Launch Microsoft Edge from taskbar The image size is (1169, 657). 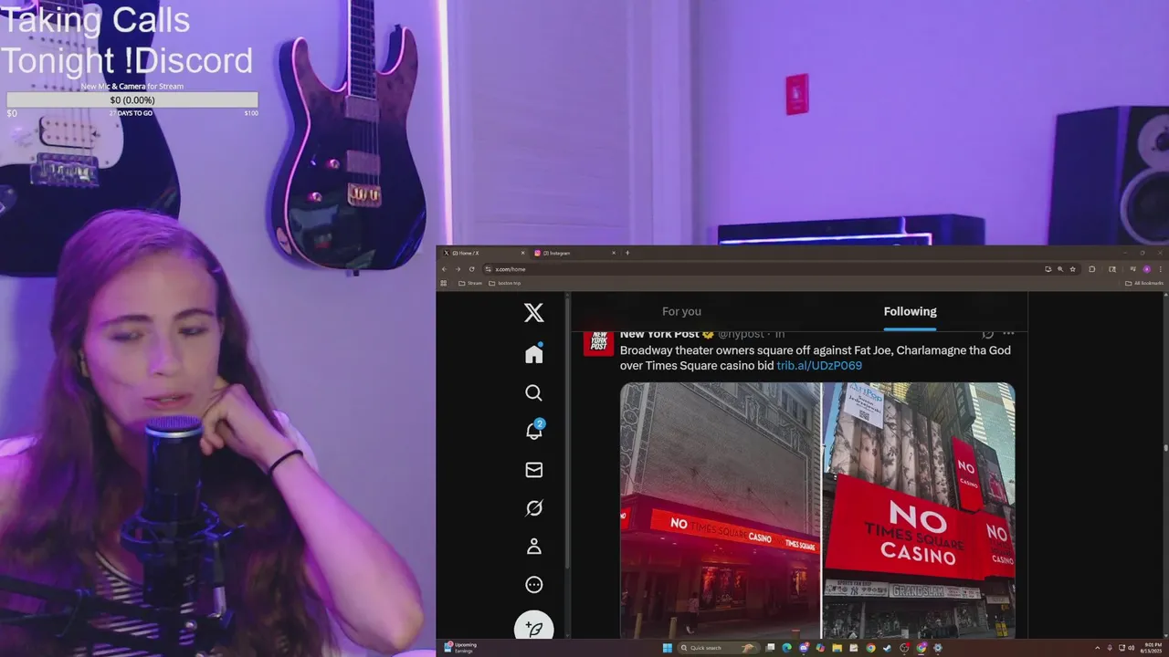click(x=786, y=648)
